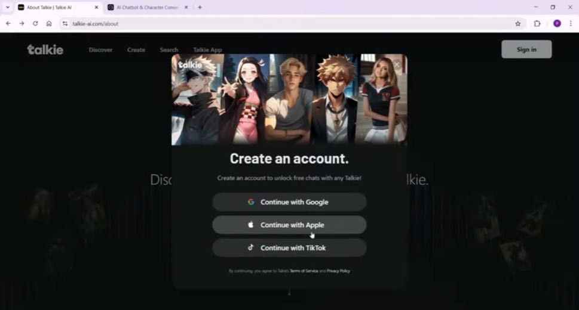Close the AI Chatbot & Character tab

point(186,7)
